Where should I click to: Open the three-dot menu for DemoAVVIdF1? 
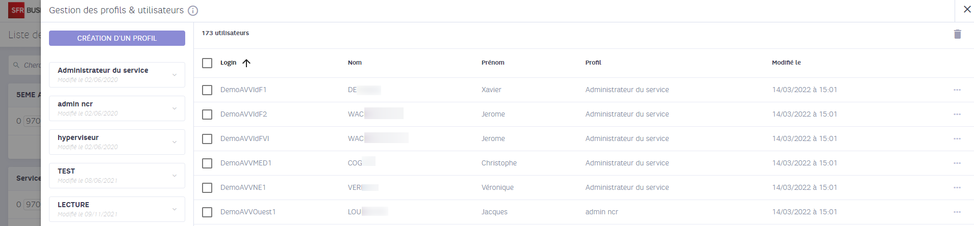957,90
